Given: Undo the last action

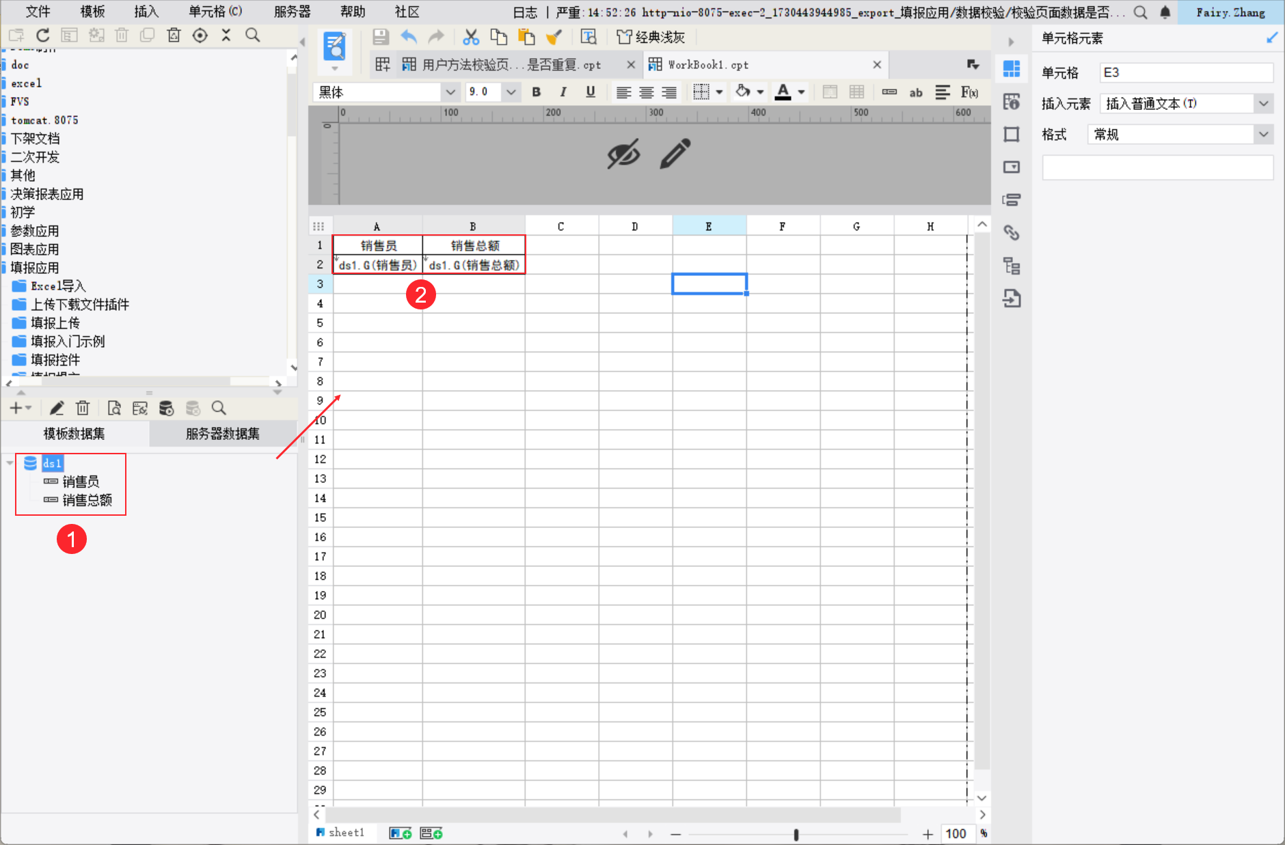Looking at the screenshot, I should [409, 37].
